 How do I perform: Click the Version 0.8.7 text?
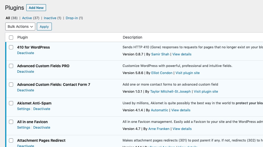point(133,54)
